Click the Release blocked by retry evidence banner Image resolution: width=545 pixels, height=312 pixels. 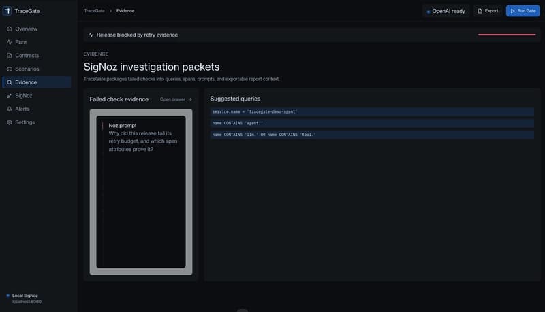pyautogui.click(x=312, y=35)
